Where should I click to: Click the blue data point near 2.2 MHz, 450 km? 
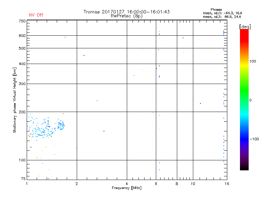click(84, 56)
